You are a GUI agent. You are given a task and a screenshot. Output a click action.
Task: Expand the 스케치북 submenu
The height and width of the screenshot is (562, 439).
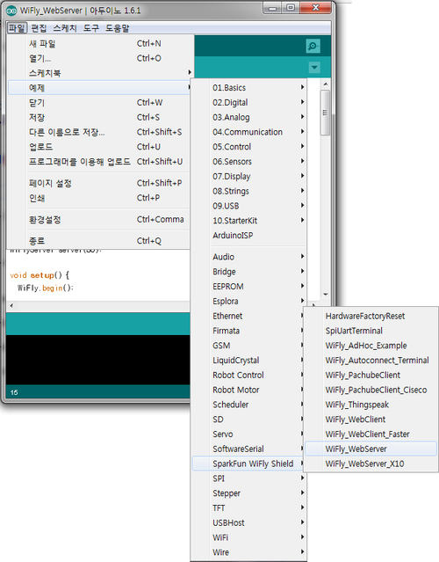[99, 73]
